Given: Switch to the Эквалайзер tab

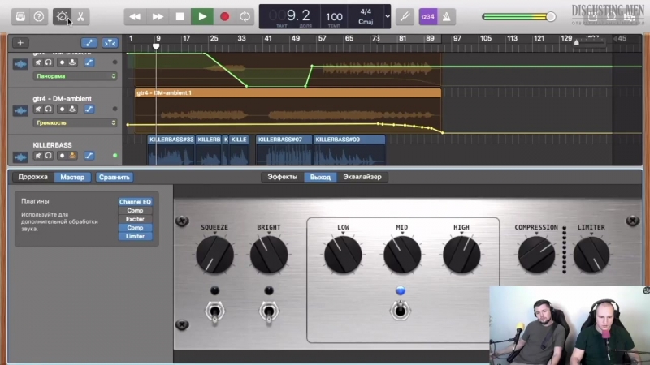Looking at the screenshot, I should pos(362,177).
